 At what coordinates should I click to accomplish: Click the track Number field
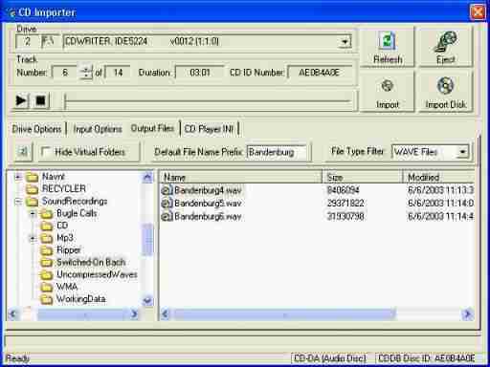pyautogui.click(x=65, y=73)
